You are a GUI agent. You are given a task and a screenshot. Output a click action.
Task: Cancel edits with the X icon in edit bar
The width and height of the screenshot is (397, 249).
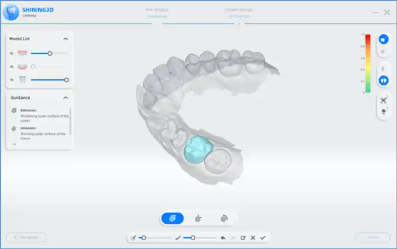tap(253, 238)
